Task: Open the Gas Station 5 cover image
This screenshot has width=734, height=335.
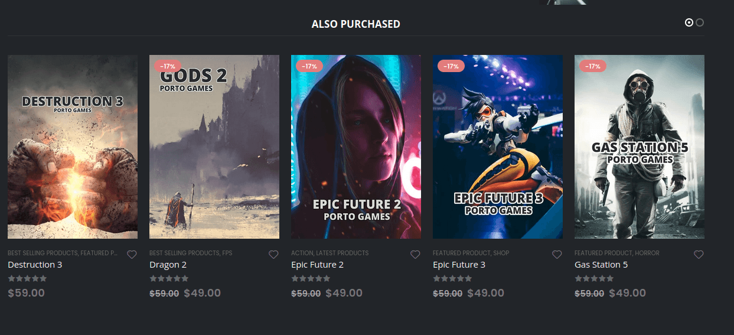Action: 640,147
